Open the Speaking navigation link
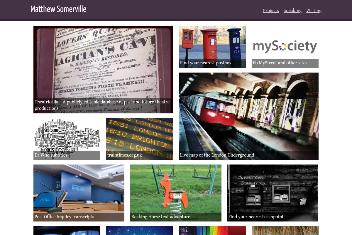The height and width of the screenshot is (235, 352). (x=292, y=11)
